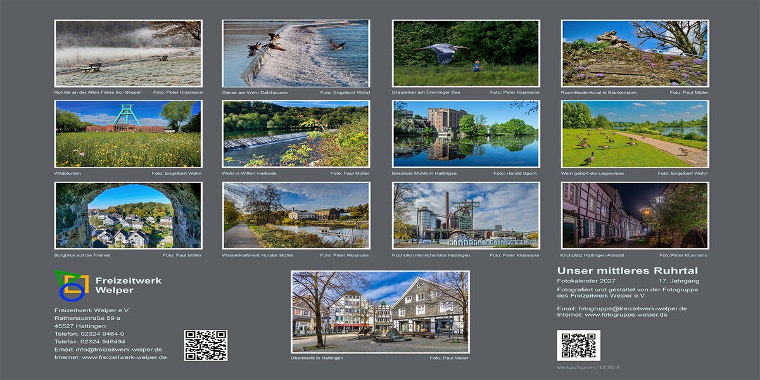The image size is (760, 380).
Task: Click the Freizeitwerk Welper logo icon
Action: click(x=72, y=286)
